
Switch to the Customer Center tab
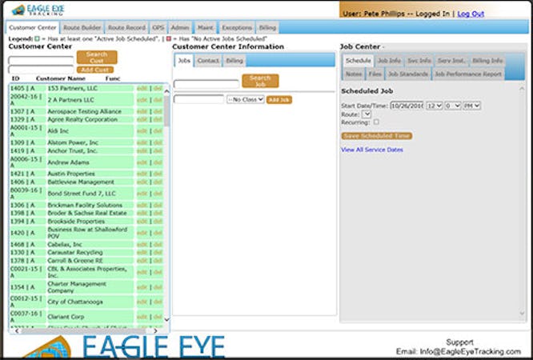33,27
